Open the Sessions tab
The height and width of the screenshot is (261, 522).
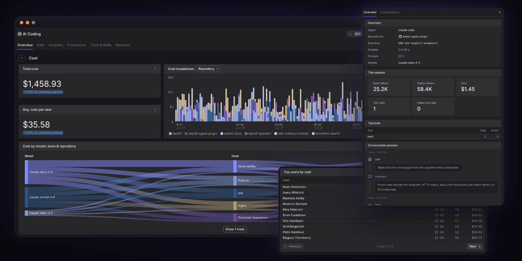(x=123, y=45)
